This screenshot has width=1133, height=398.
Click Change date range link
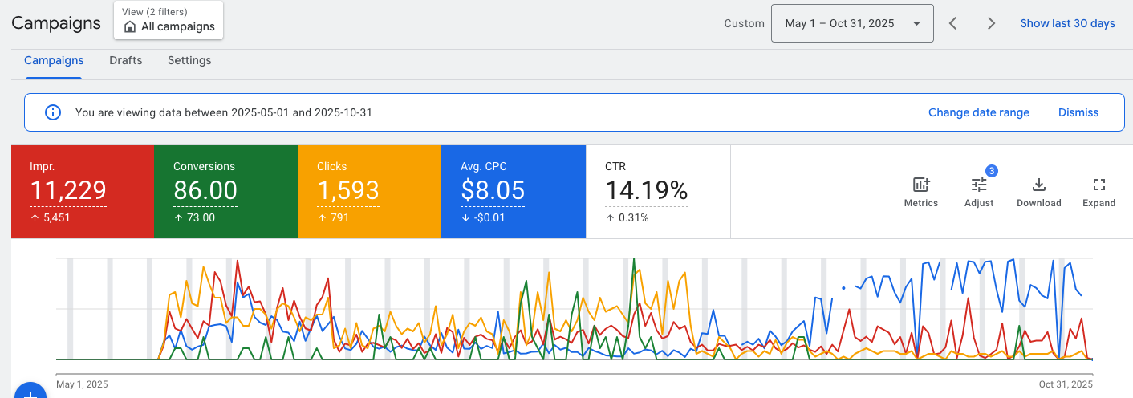coord(979,112)
